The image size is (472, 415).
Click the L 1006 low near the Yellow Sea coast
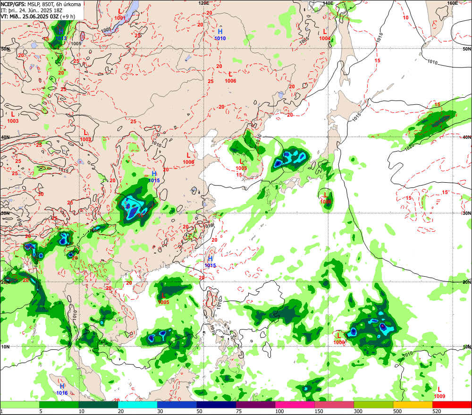(x=188, y=159)
